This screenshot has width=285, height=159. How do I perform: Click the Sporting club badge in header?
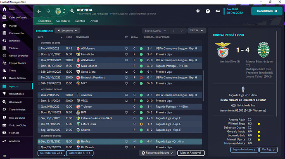coord(58,11)
